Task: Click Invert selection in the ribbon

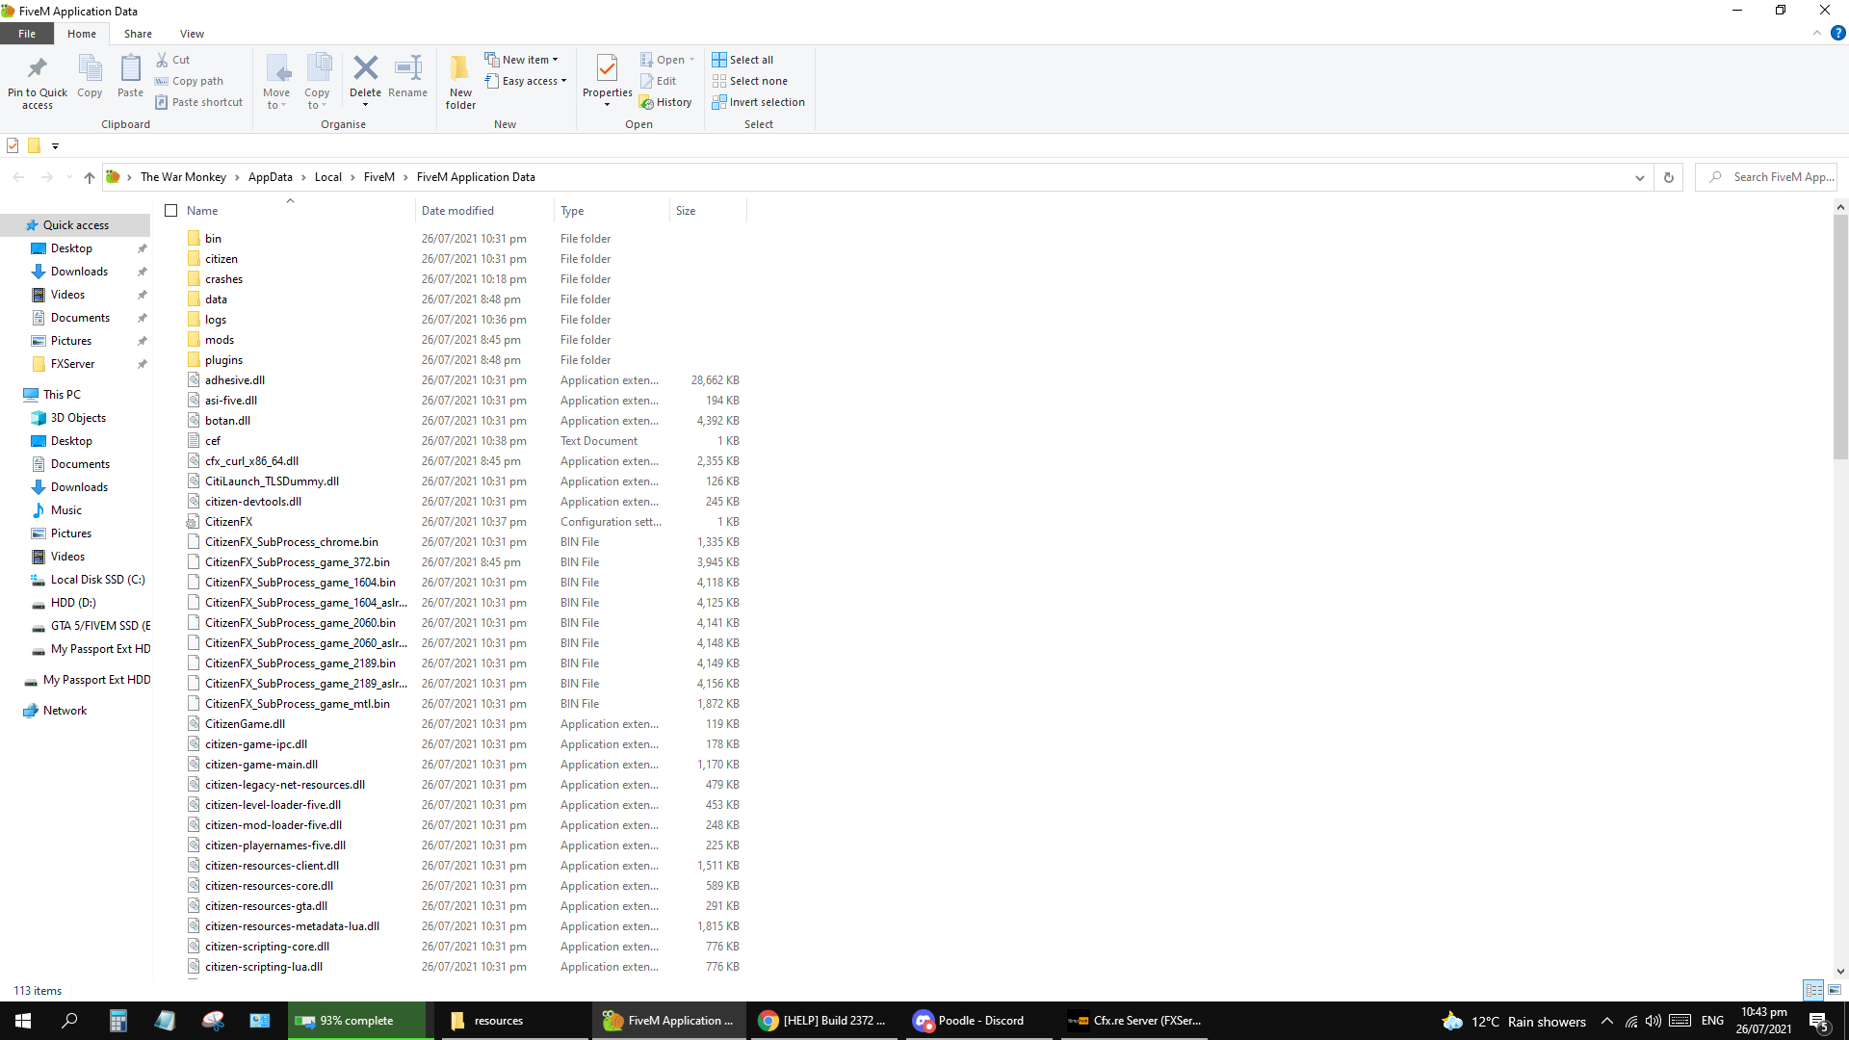Action: coord(759,102)
